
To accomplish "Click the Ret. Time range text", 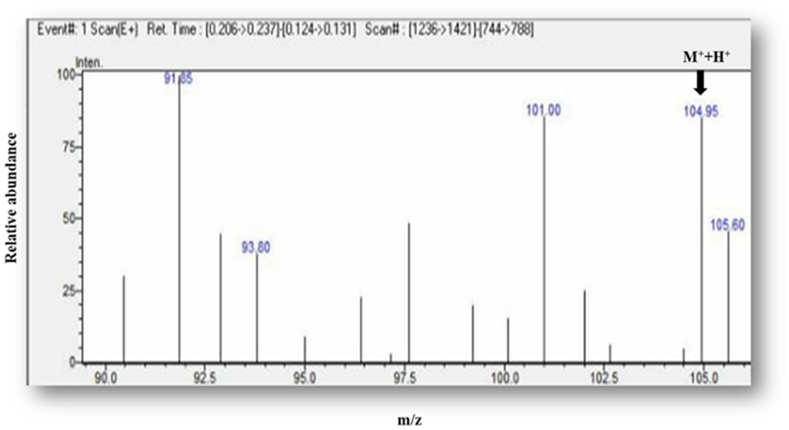I will point(252,30).
